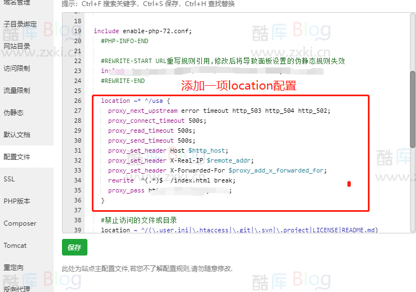This screenshot has height=292, width=416.
Task: Click the 'Host $http_host' header line
Action: pos(168,150)
